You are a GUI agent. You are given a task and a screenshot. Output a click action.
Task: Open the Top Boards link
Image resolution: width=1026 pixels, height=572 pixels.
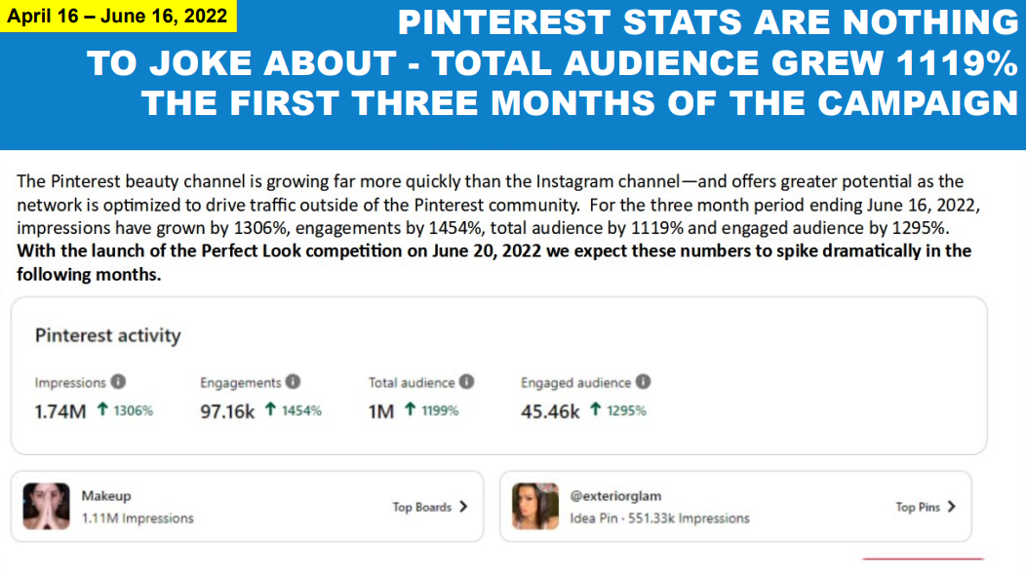coord(422,508)
